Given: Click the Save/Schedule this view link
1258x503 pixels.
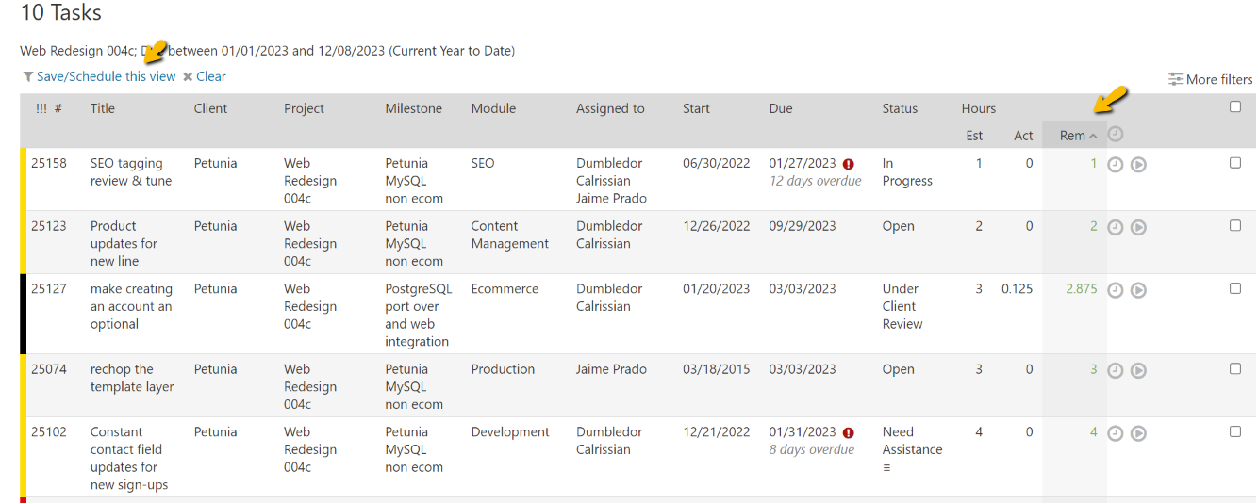Looking at the screenshot, I should pyautogui.click(x=106, y=76).
